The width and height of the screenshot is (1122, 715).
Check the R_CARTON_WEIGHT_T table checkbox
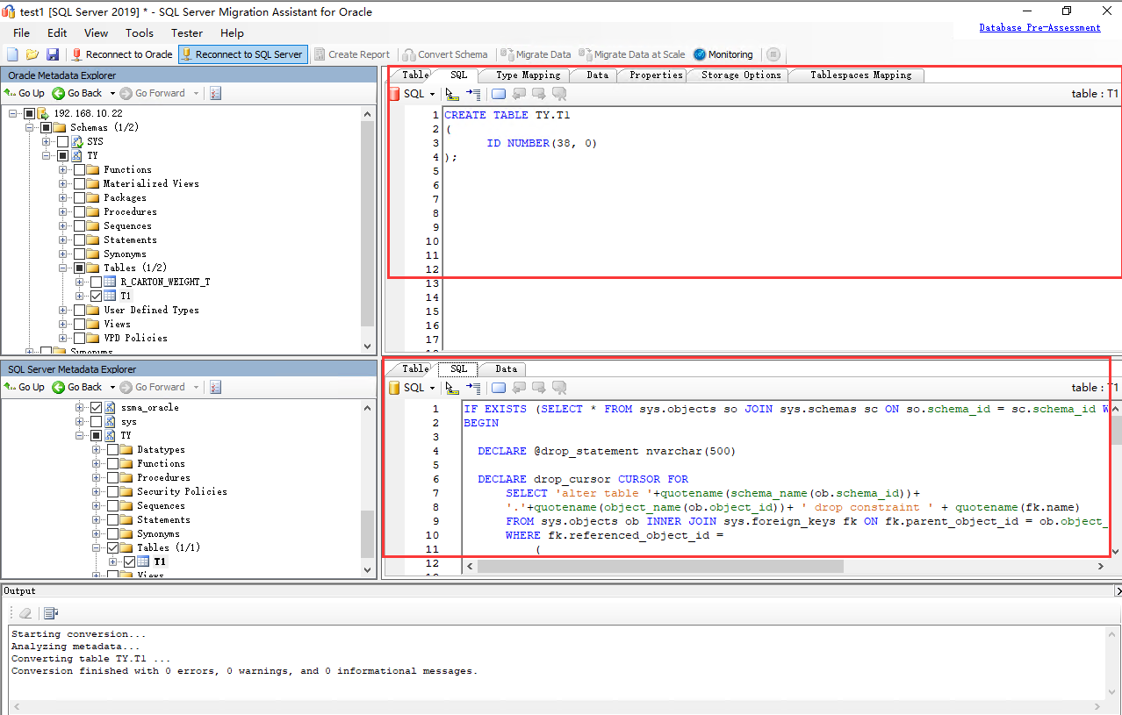click(x=96, y=282)
